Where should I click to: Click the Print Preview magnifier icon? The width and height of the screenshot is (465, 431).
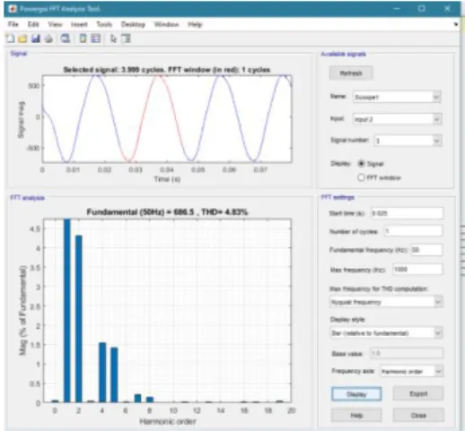pyautogui.click(x=66, y=39)
